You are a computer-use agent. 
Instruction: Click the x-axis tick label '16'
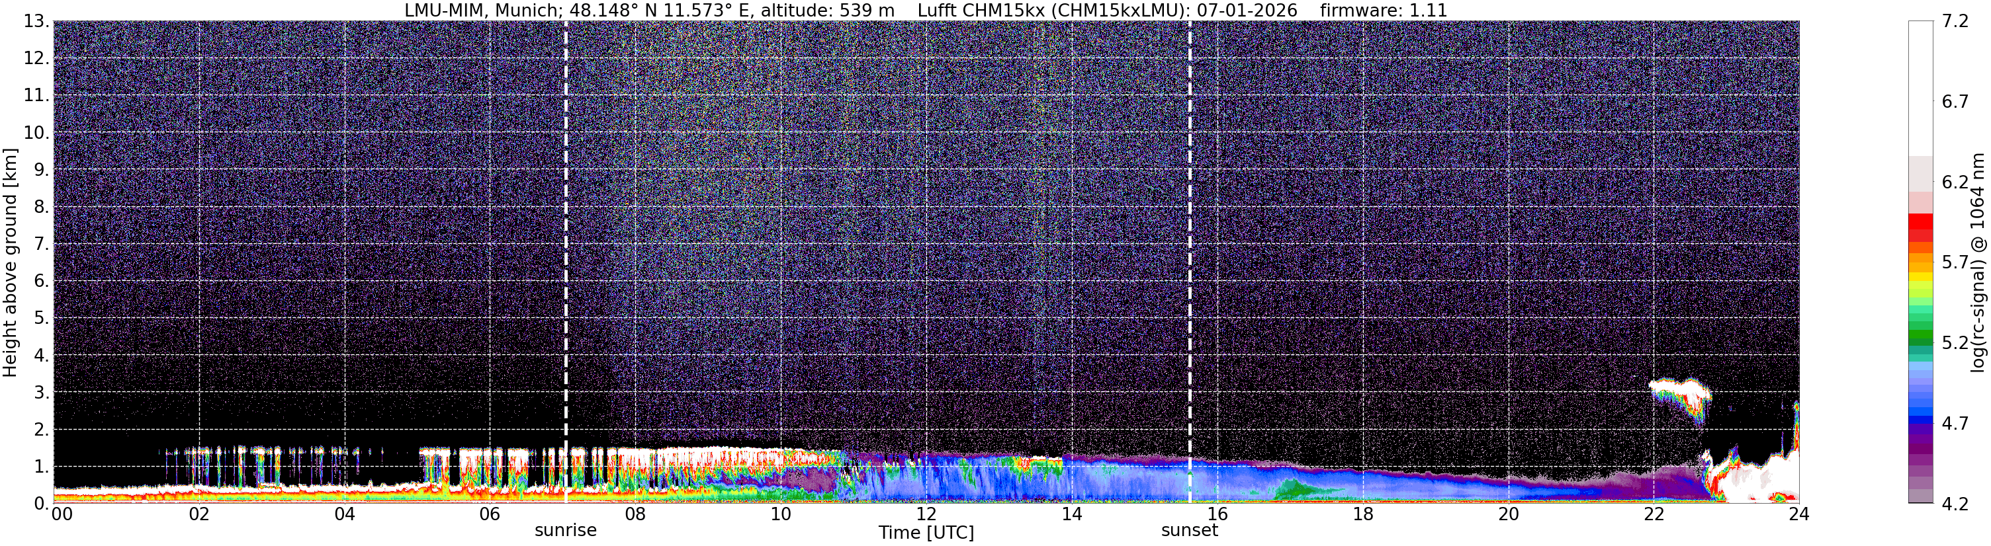tap(1217, 514)
